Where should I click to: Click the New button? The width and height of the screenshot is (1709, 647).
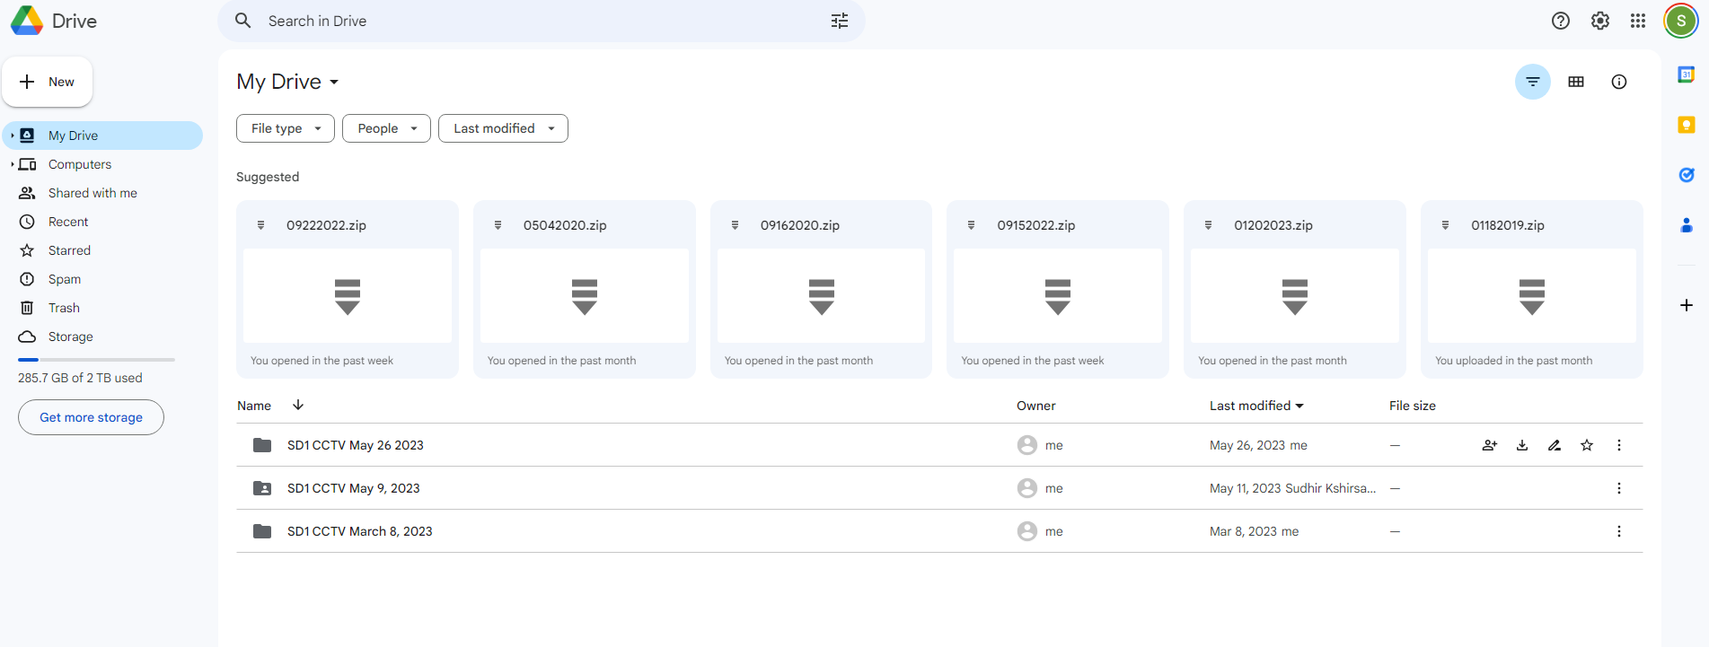48,82
